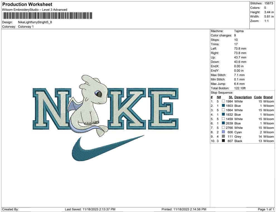Click the Cyan description in row 8
276x212 pixels.
coord(238,132)
